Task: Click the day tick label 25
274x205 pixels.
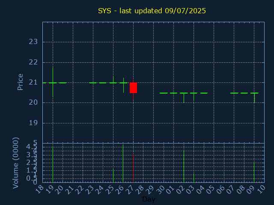Action: (x=110, y=189)
